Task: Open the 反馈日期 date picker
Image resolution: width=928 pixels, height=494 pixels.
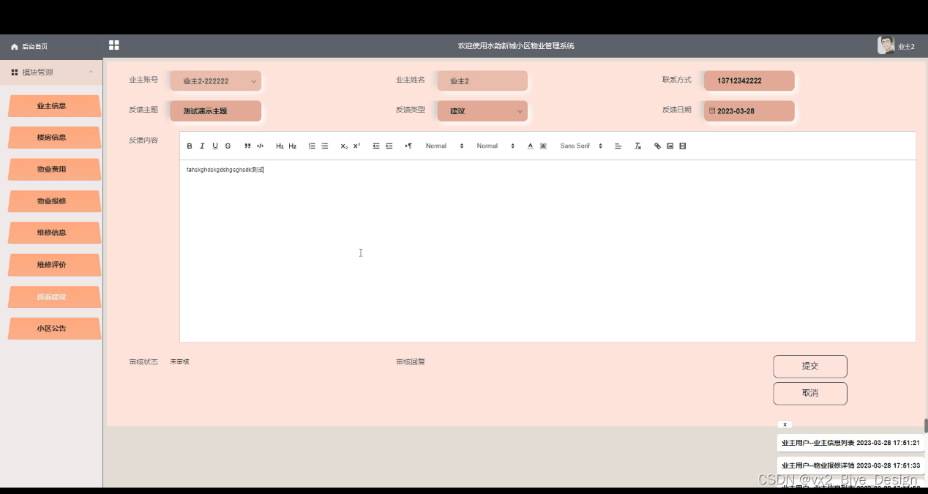Action: [749, 111]
